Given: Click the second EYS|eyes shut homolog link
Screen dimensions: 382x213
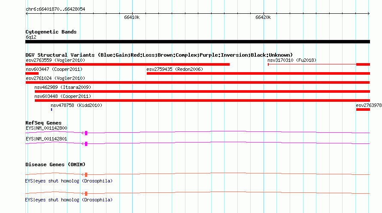Looking at the screenshot, I should point(69,200).
